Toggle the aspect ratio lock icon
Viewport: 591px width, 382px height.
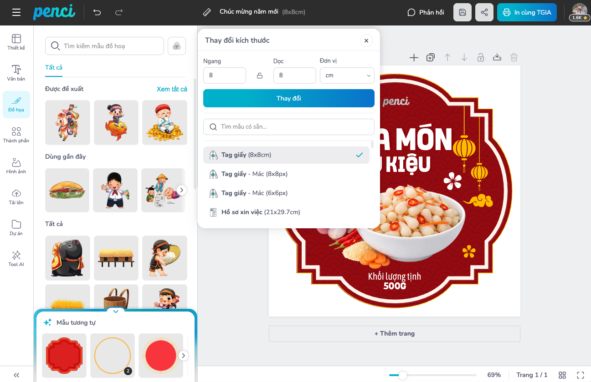[x=260, y=75]
